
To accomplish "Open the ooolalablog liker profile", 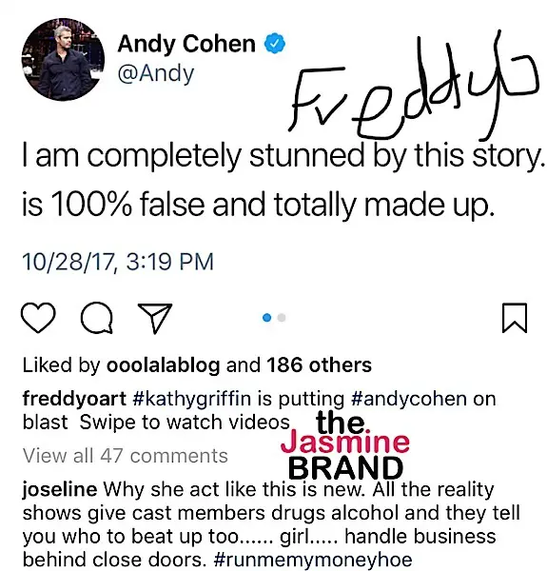I will 163,364.
